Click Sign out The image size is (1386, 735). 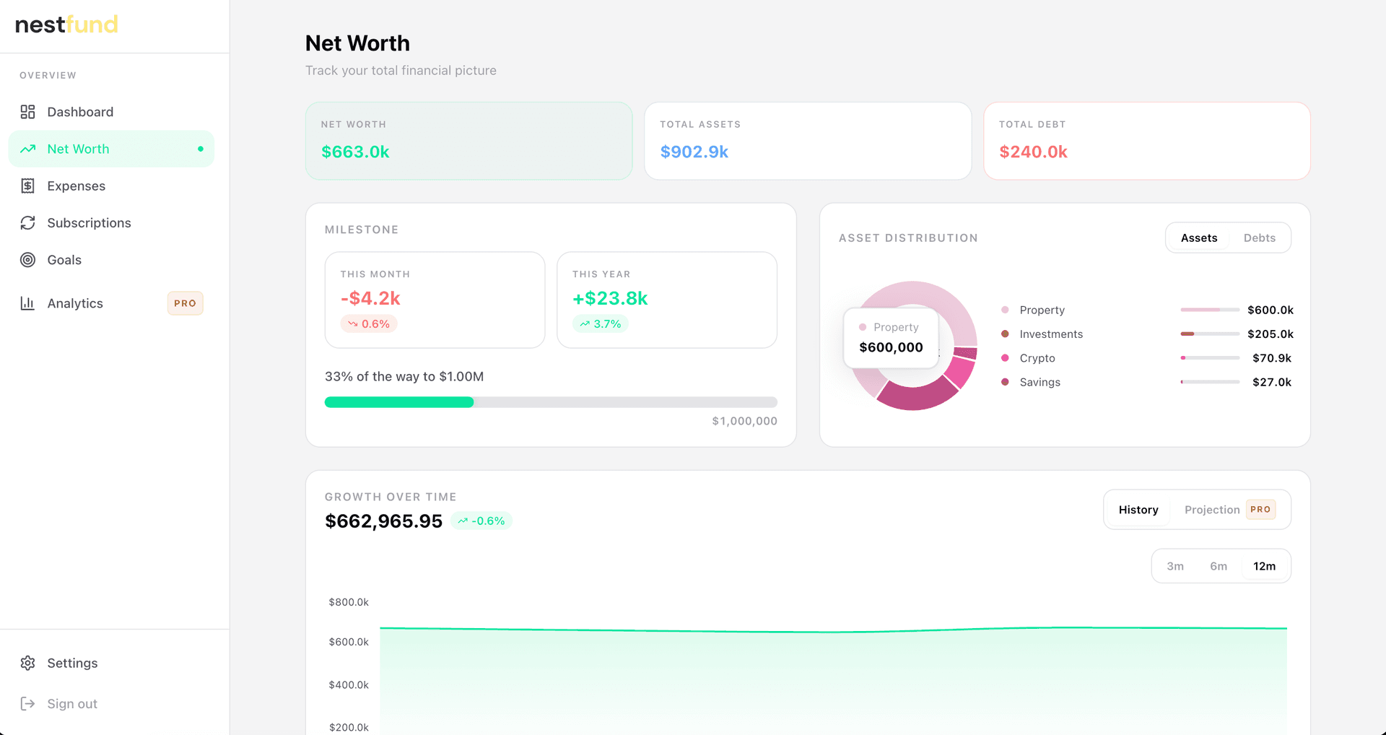pyautogui.click(x=111, y=703)
